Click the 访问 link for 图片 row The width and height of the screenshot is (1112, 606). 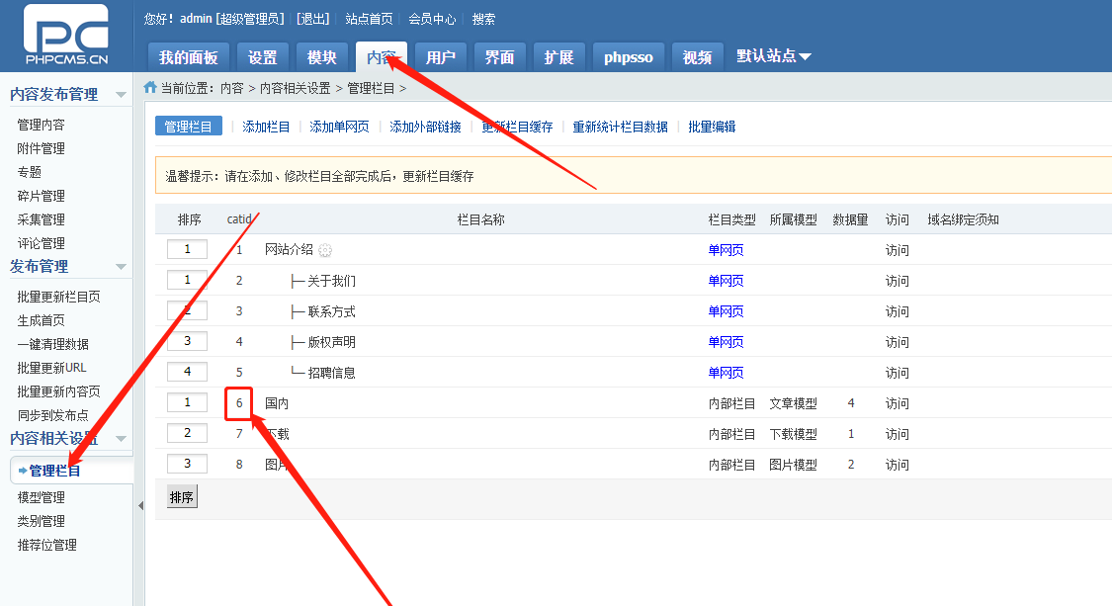point(897,465)
